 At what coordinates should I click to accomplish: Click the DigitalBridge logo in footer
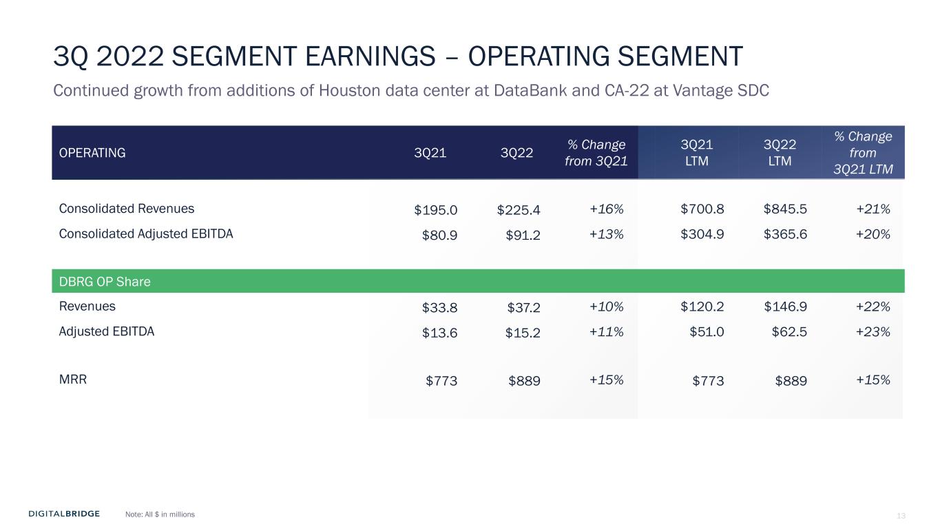coord(64,514)
